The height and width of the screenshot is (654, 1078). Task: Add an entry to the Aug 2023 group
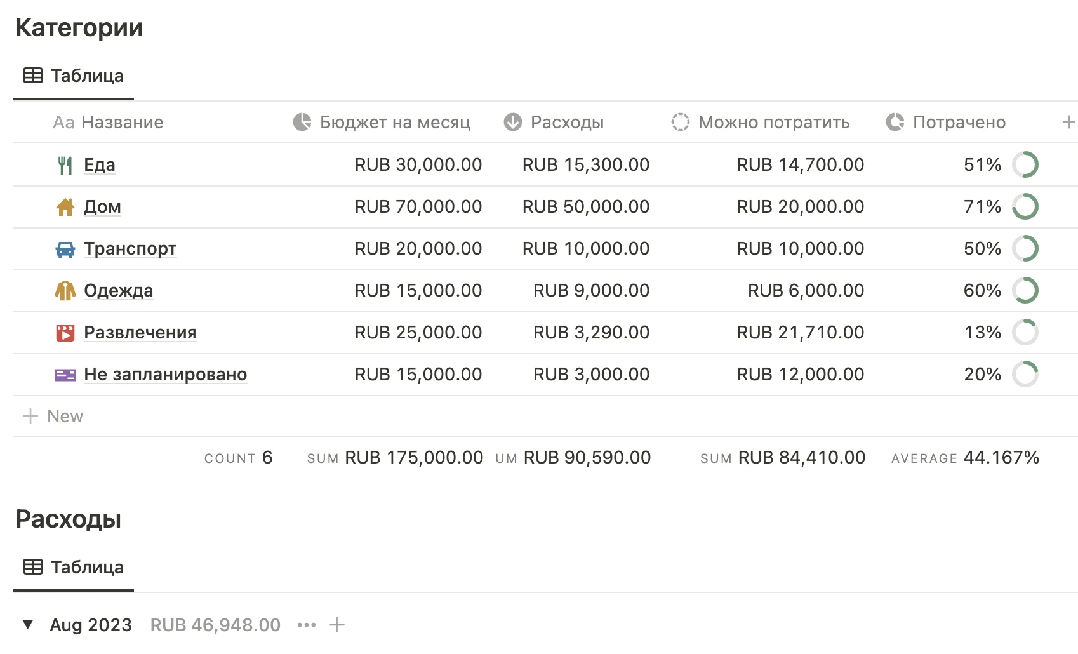337,625
